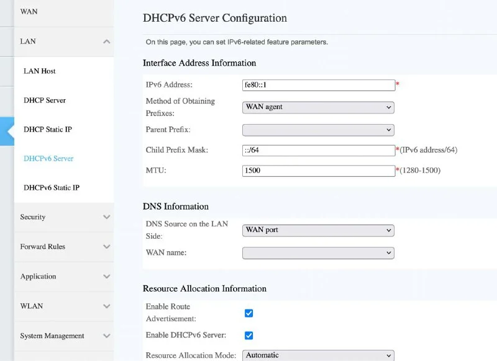The image size is (497, 361).
Task: Open the LAN Host page
Action: 40,71
